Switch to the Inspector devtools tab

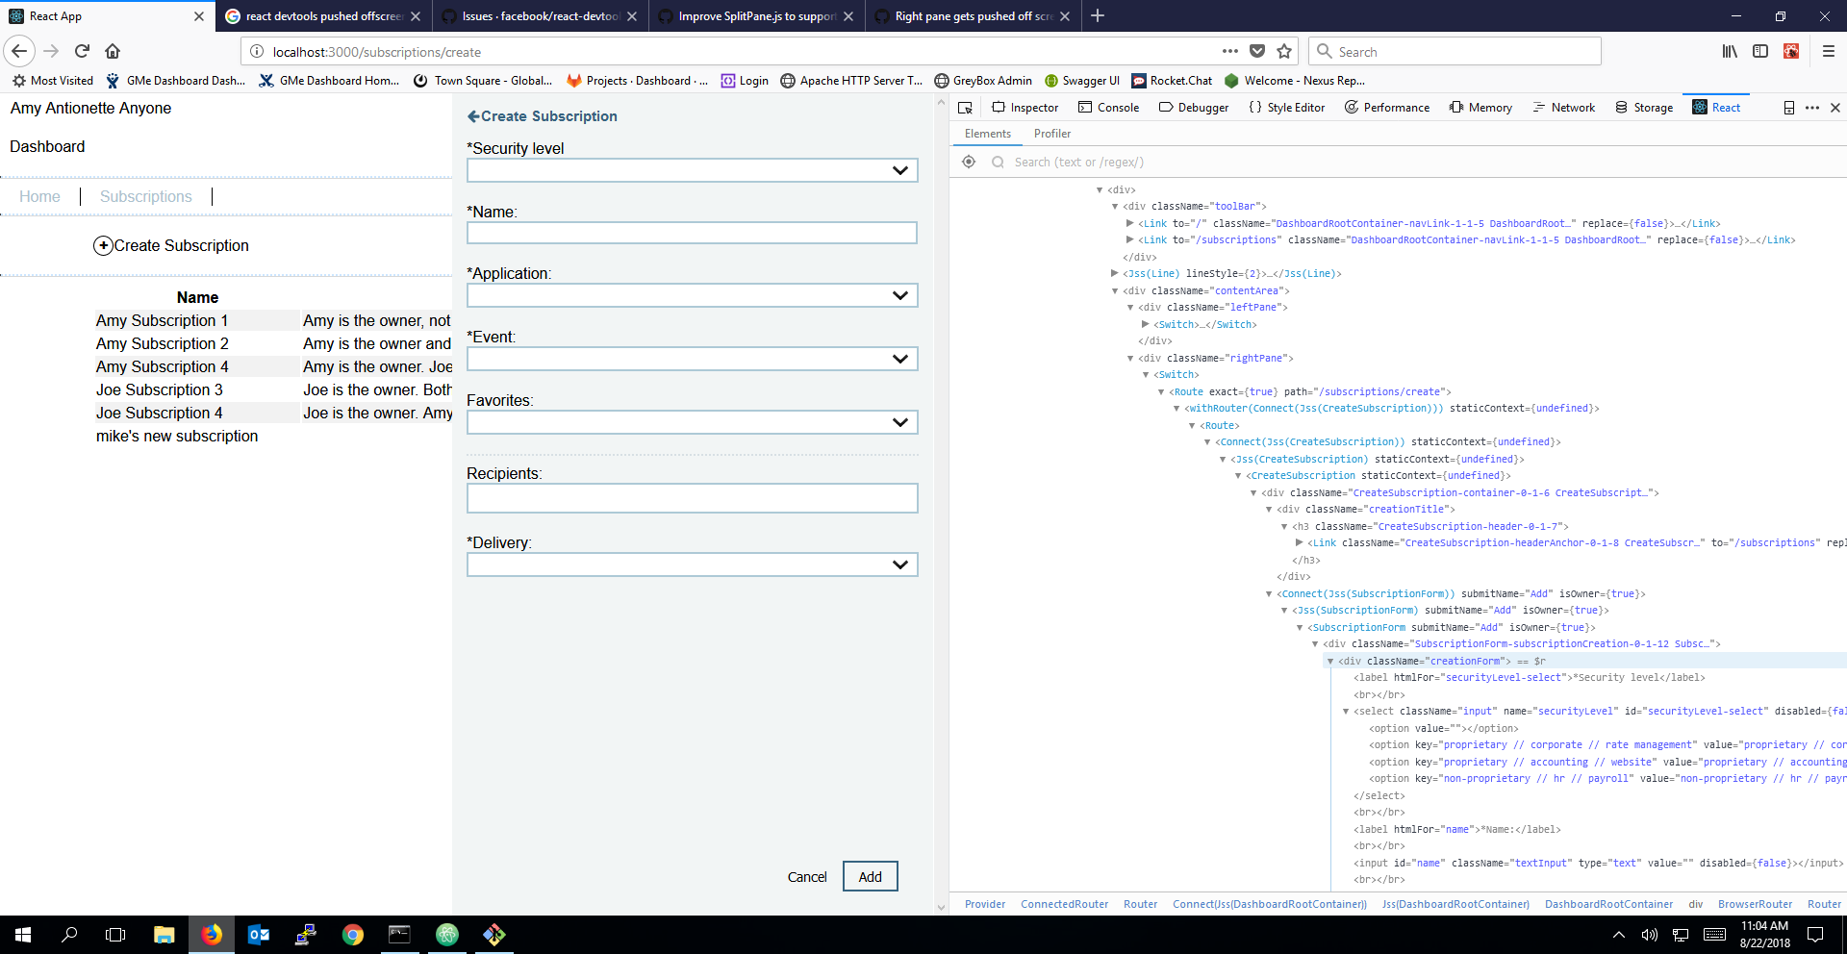[1025, 108]
